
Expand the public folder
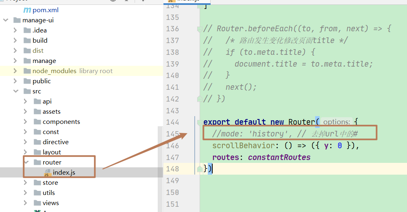(x=15, y=81)
